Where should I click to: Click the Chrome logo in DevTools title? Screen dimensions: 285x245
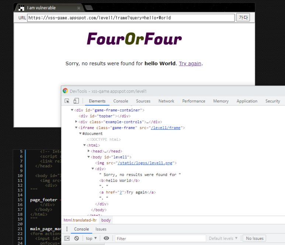click(x=65, y=91)
